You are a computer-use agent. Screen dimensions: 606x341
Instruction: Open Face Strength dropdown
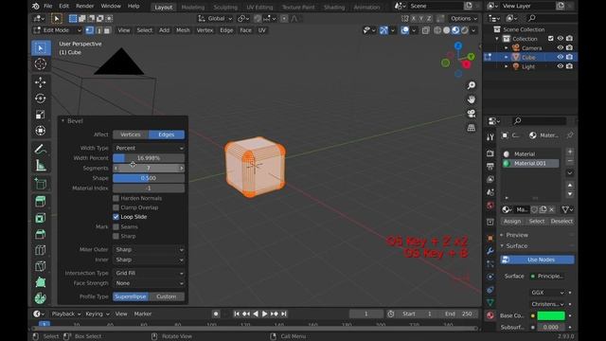pos(149,283)
